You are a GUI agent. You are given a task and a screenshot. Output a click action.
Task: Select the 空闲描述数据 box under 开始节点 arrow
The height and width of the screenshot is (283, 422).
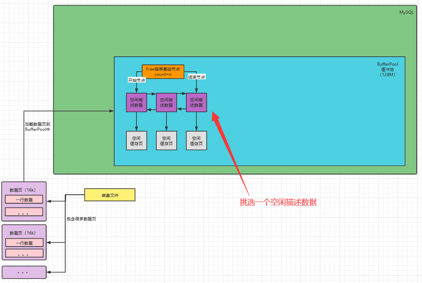[136, 102]
